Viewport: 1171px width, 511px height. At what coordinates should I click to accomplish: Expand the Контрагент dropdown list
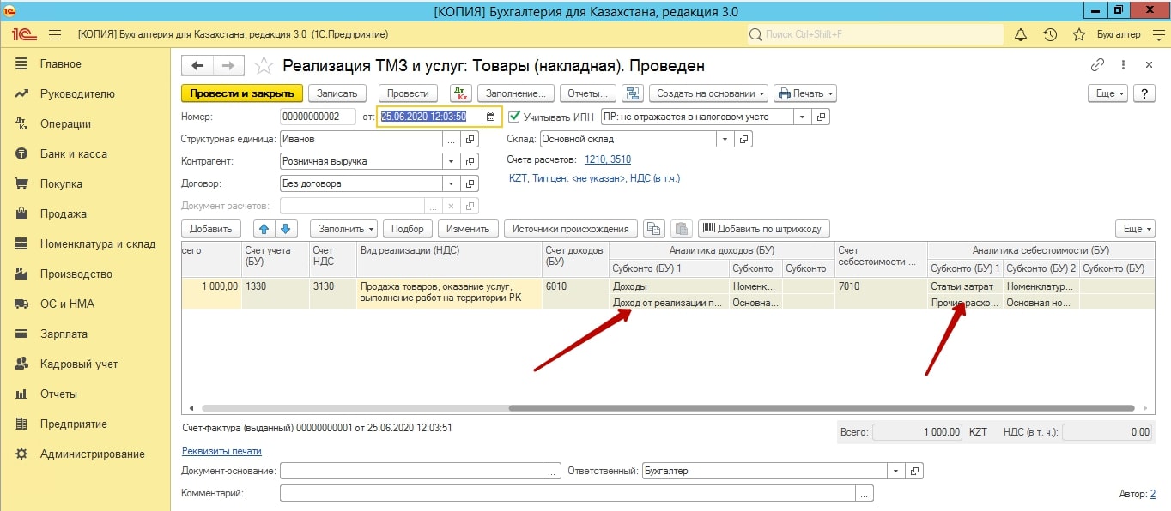click(452, 161)
